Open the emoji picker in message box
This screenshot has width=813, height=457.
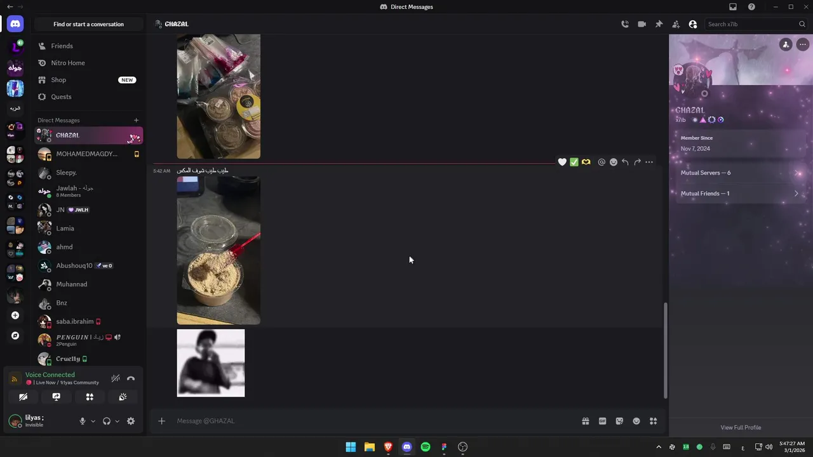click(x=636, y=421)
